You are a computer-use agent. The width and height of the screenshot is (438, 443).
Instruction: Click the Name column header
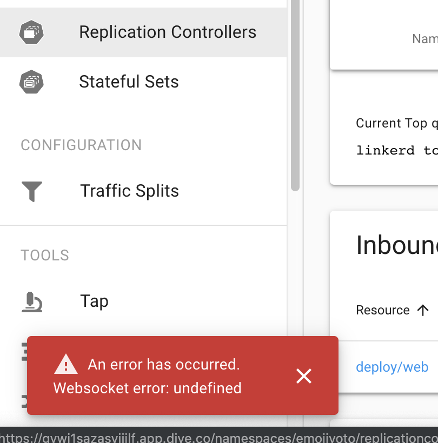point(424,39)
